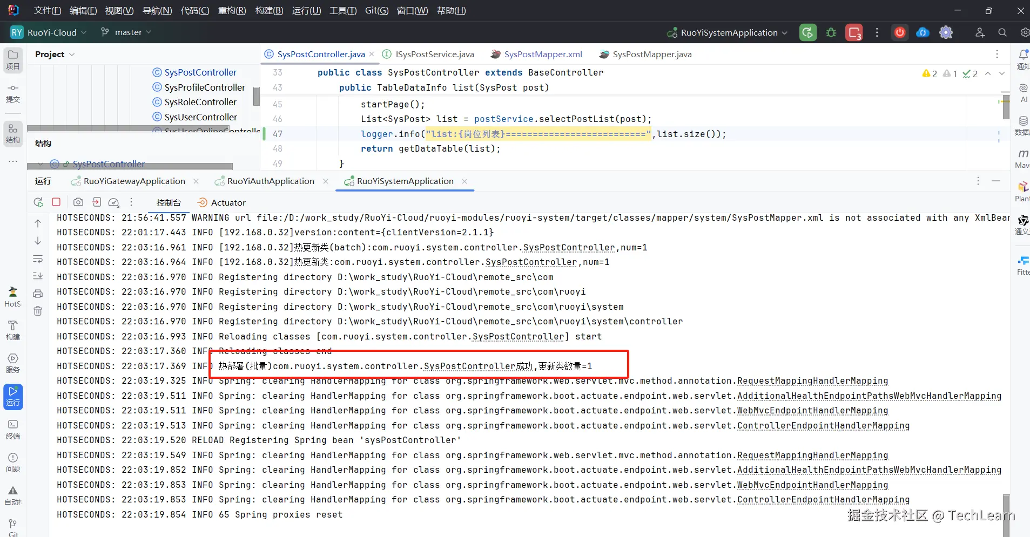Click the console vertical scrollbar thumb
1030x537 pixels.
(1006, 515)
